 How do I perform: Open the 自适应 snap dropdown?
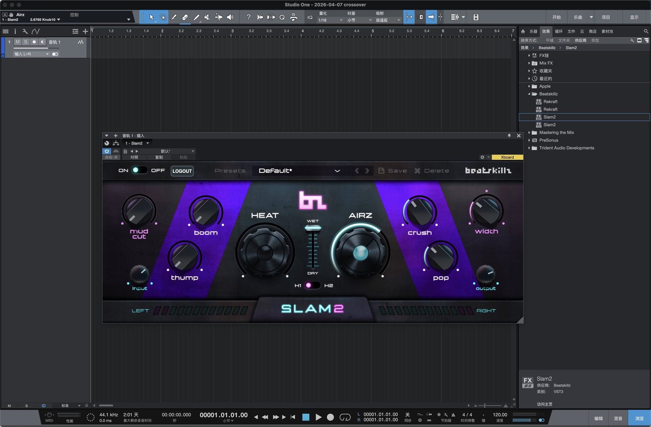[x=388, y=20]
